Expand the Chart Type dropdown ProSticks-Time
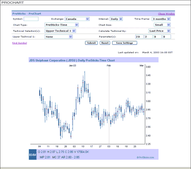191x169 pixels. pyautogui.click(x=62, y=25)
